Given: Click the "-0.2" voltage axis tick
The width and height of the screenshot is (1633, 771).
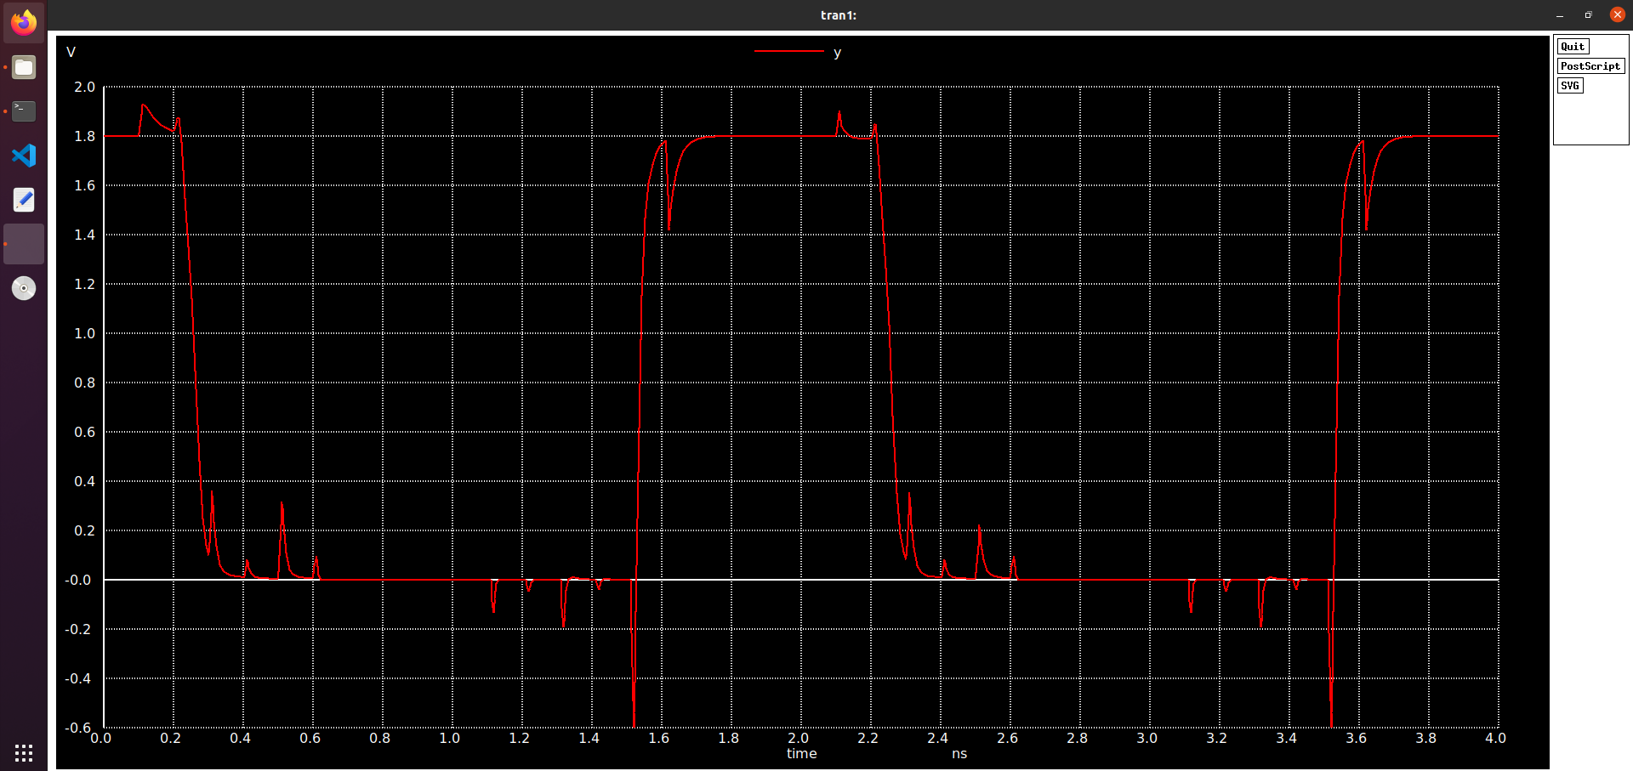Looking at the screenshot, I should (x=78, y=629).
